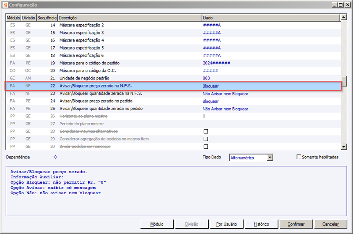Screen dimensions: 353x234
Task: Select row Unidade de negócio padrão
Action: 173,78
